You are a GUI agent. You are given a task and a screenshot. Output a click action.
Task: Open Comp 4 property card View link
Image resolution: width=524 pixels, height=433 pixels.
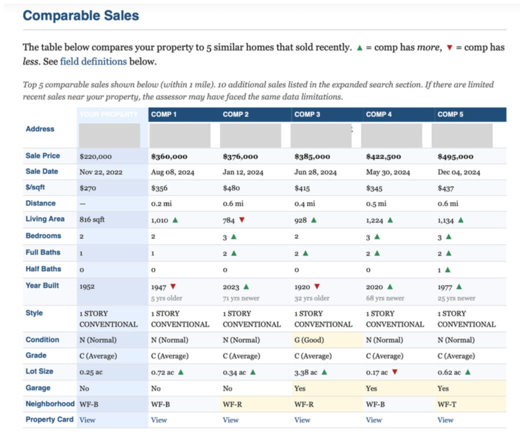click(374, 420)
